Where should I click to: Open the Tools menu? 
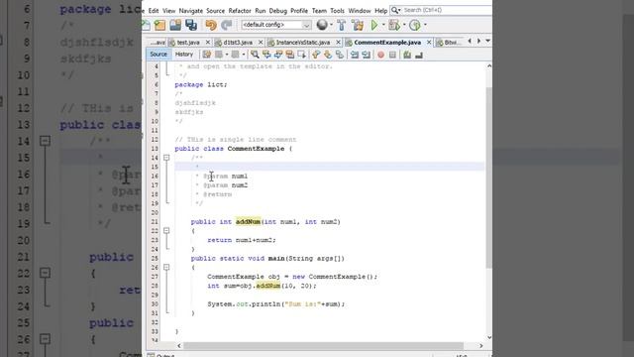[x=337, y=11]
